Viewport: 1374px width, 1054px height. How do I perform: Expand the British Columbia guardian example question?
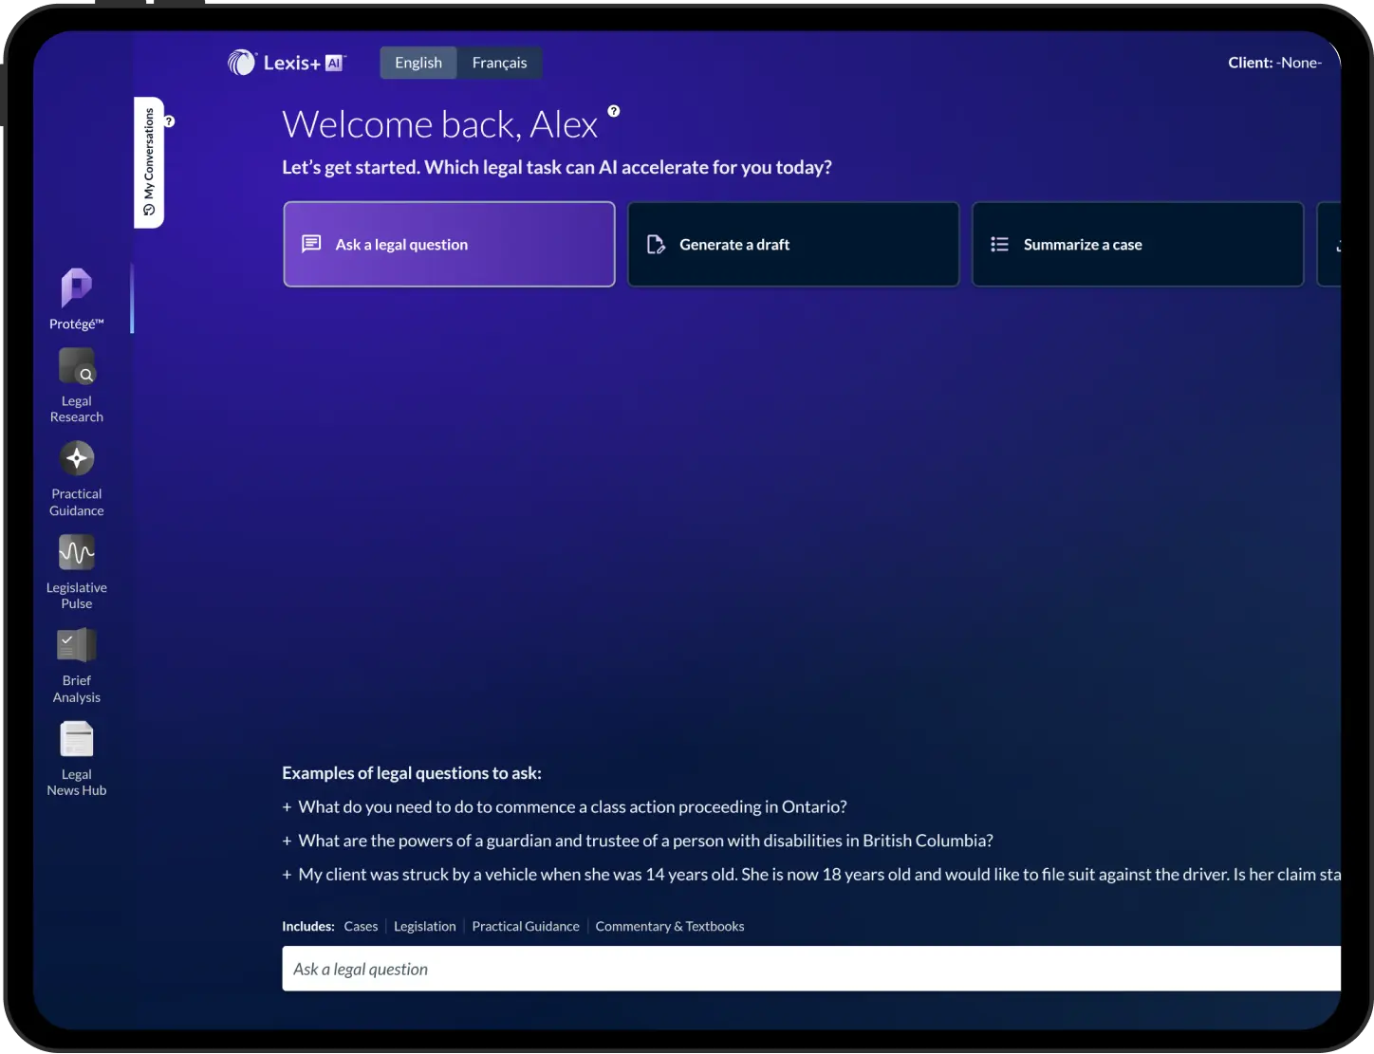pyautogui.click(x=644, y=841)
